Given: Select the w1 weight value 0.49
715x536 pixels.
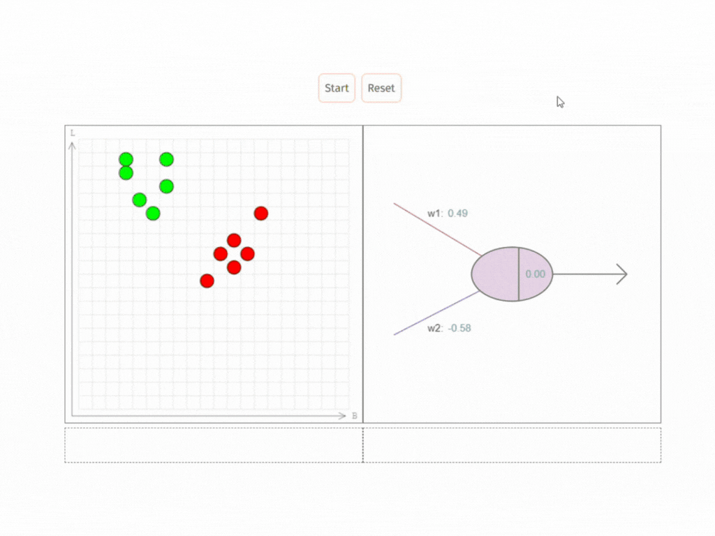Looking at the screenshot, I should [x=457, y=213].
